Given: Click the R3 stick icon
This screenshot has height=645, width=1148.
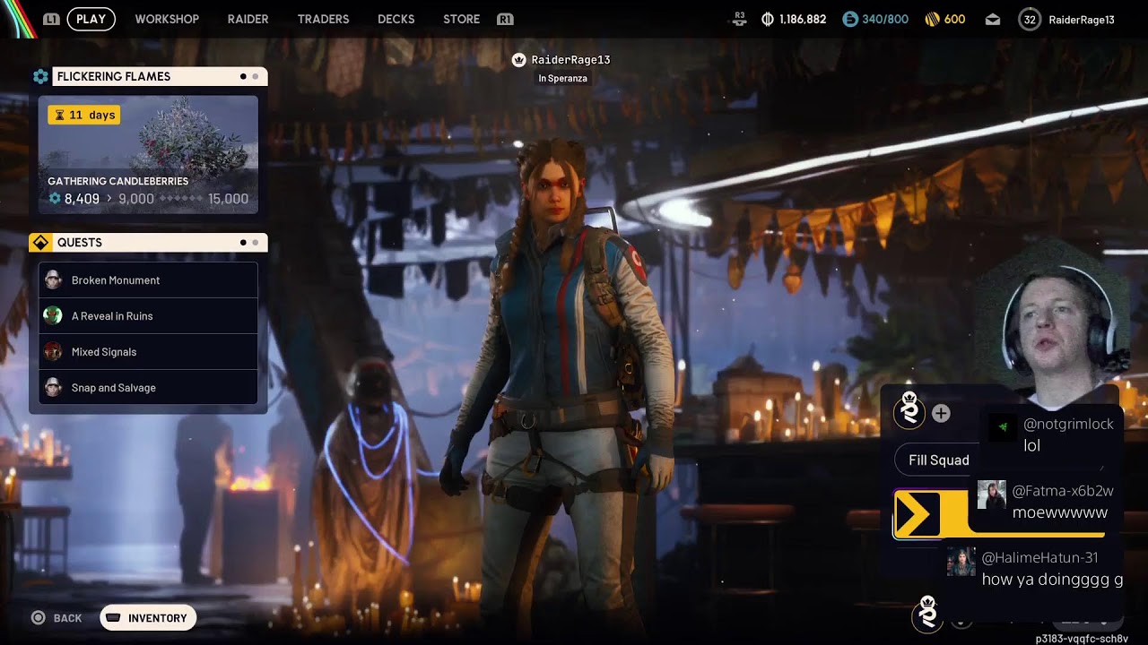Looking at the screenshot, I should click(740, 17).
